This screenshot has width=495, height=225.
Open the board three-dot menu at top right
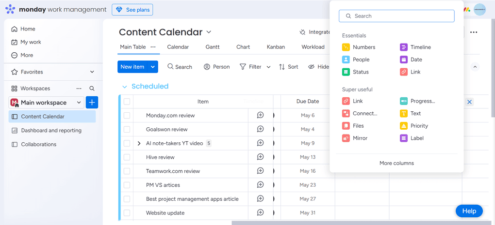click(474, 32)
